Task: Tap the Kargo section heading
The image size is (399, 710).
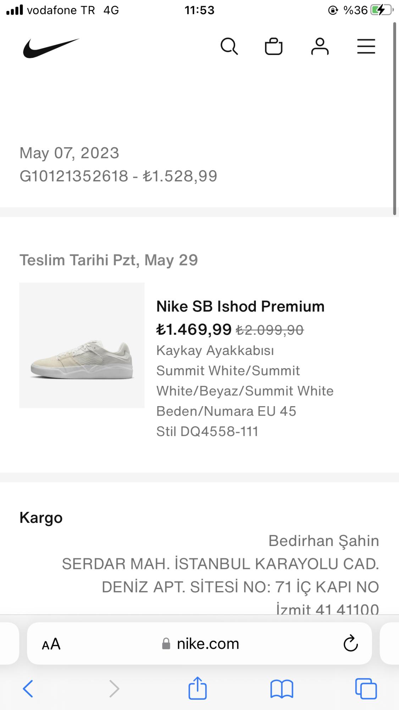Action: pos(41,518)
